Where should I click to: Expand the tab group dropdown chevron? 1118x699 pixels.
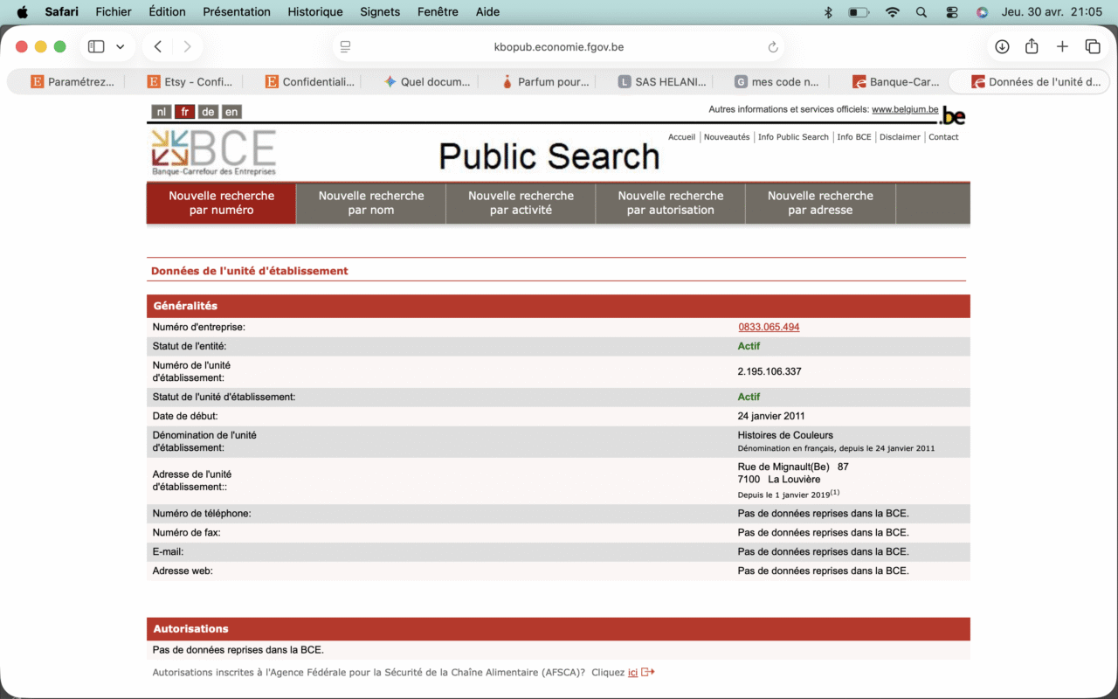tap(121, 46)
